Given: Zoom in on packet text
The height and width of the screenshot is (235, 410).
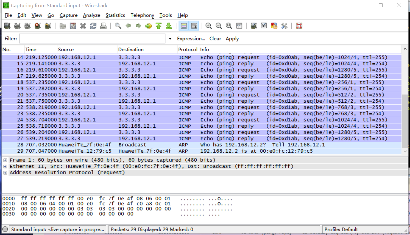Looking at the screenshot, I should (208, 26).
